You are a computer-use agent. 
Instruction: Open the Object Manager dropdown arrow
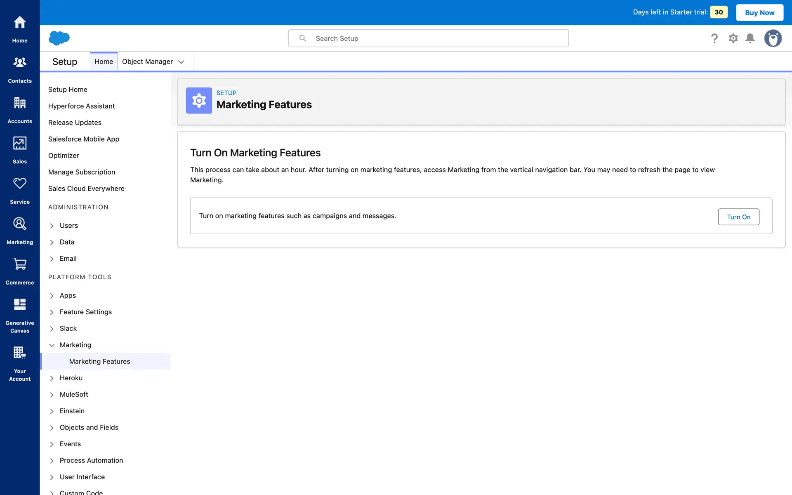pyautogui.click(x=181, y=62)
